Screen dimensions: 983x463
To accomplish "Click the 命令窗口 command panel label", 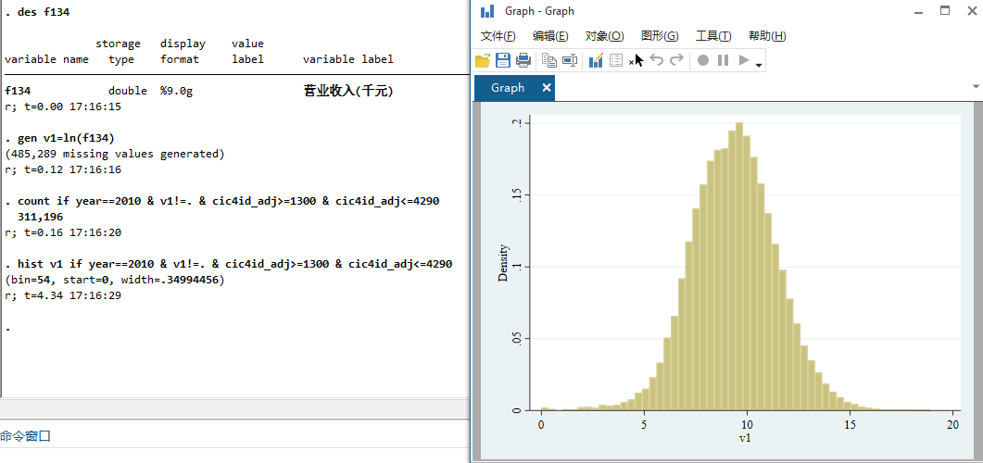I will coord(26,435).
